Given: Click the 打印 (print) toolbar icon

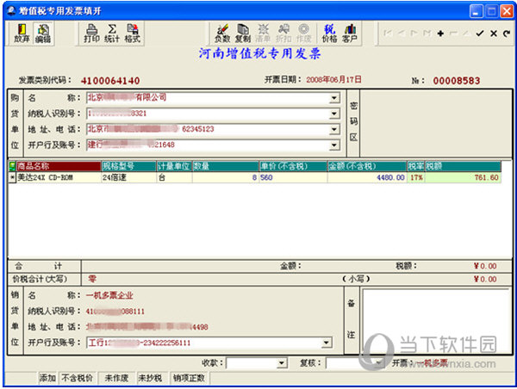Looking at the screenshot, I should click(91, 34).
